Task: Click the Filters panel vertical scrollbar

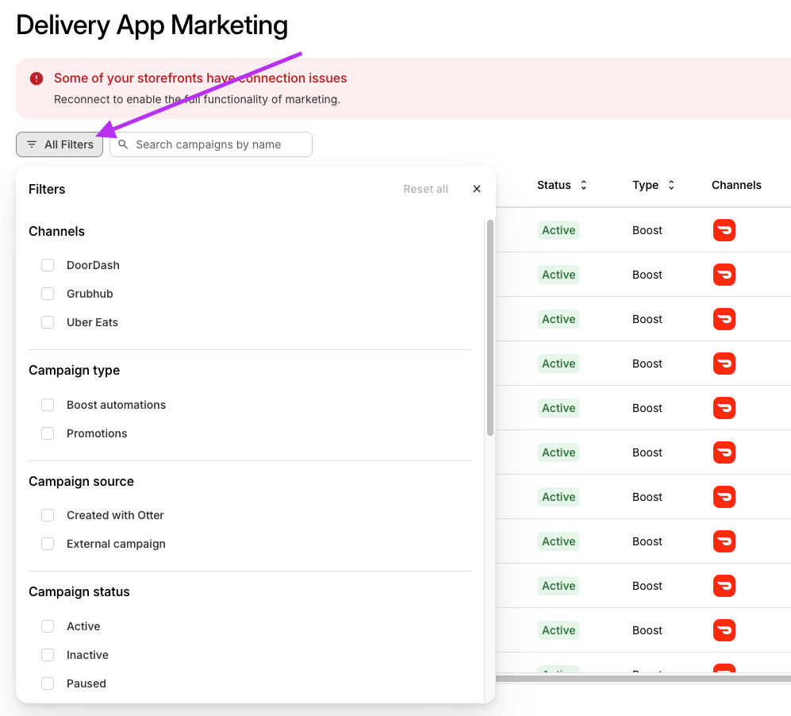Action: [x=490, y=327]
